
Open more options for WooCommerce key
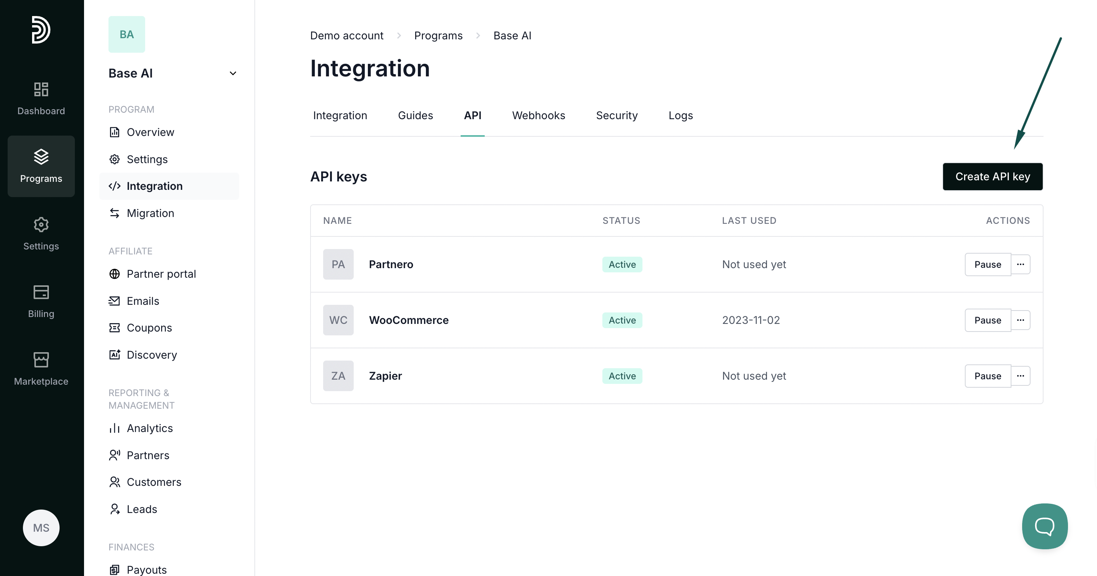(1020, 320)
